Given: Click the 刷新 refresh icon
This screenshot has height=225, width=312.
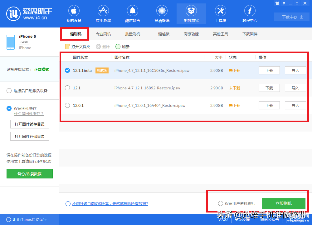Looking at the screenshot, I should 118,47.
